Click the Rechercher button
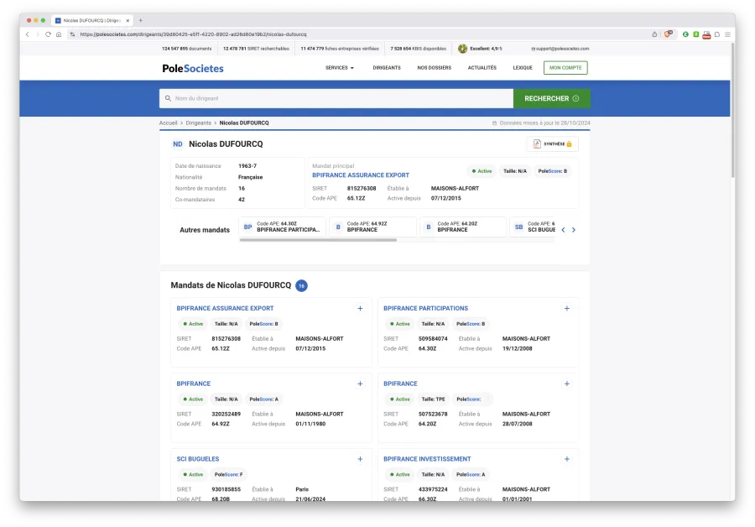The width and height of the screenshot is (755, 527). tap(552, 98)
